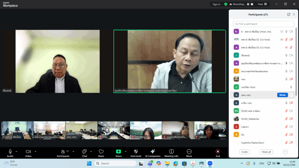Expand the Audio options arrow

tap(16, 151)
